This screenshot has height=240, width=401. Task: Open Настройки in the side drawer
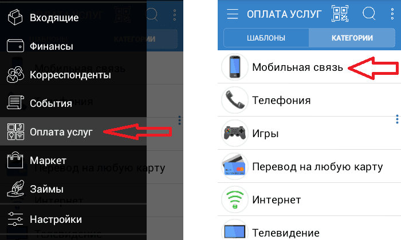[73, 219]
